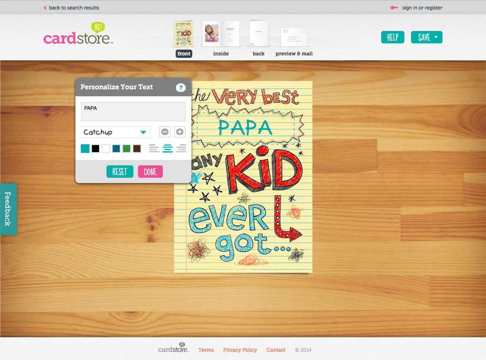The height and width of the screenshot is (360, 486).
Task: Reset text personalization with RESET
Action: (x=120, y=171)
